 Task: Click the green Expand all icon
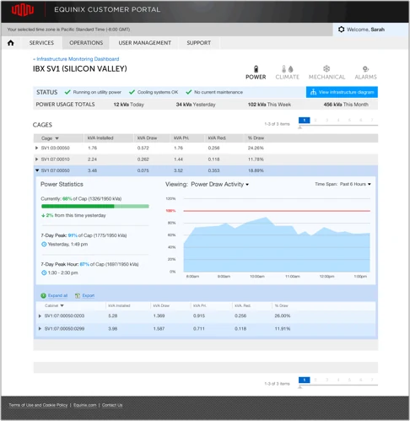43,295
